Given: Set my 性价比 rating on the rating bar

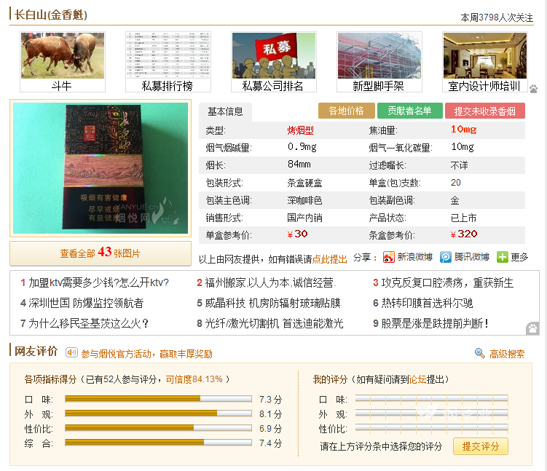Looking at the screenshot, I should tap(431, 428).
